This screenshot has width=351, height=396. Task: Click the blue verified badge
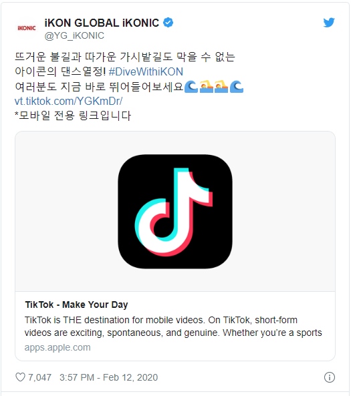[x=168, y=23]
